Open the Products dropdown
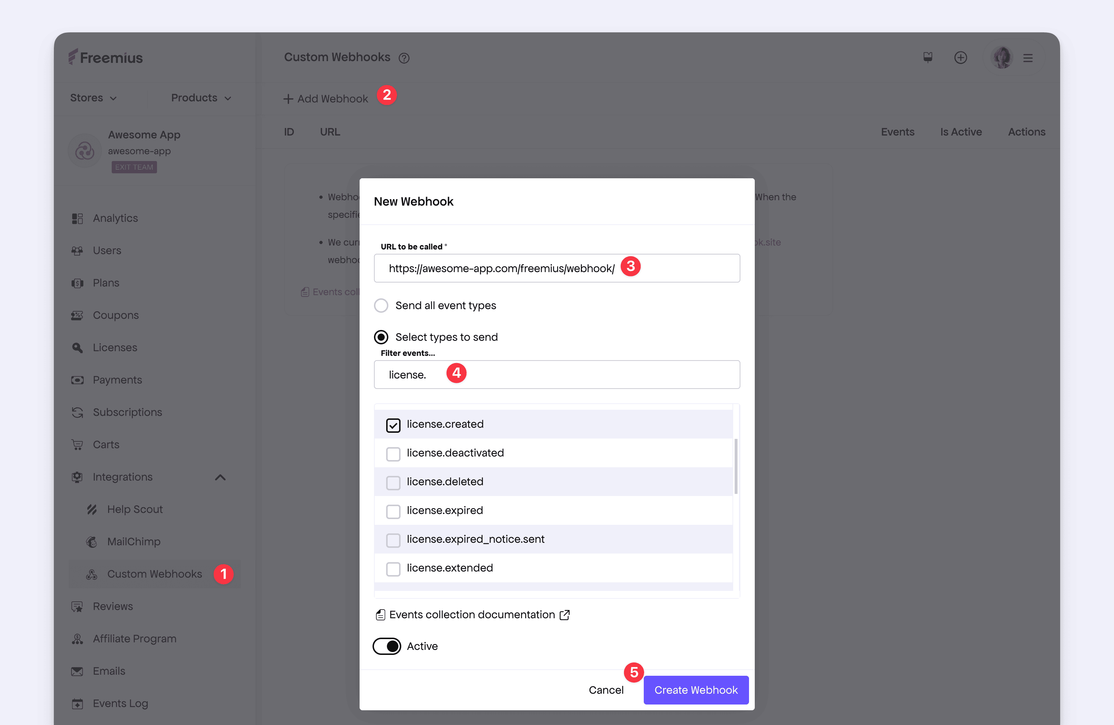 [201, 98]
